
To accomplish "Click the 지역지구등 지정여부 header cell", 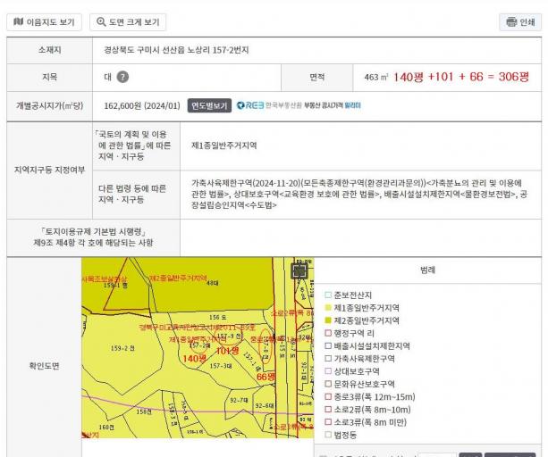I will pyautogui.click(x=50, y=170).
